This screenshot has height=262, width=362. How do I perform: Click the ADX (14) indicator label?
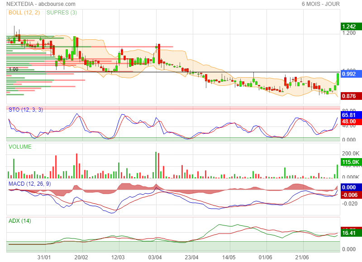(x=20, y=221)
